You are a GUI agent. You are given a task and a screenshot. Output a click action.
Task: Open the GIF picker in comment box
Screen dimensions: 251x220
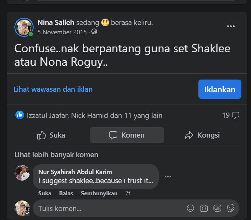point(217,208)
